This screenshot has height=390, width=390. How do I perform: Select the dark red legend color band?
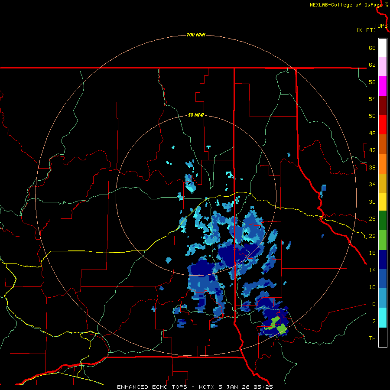coord(383,106)
